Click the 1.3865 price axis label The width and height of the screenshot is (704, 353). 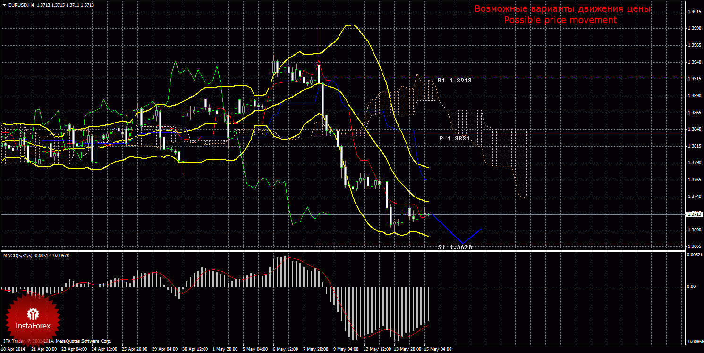pos(694,113)
